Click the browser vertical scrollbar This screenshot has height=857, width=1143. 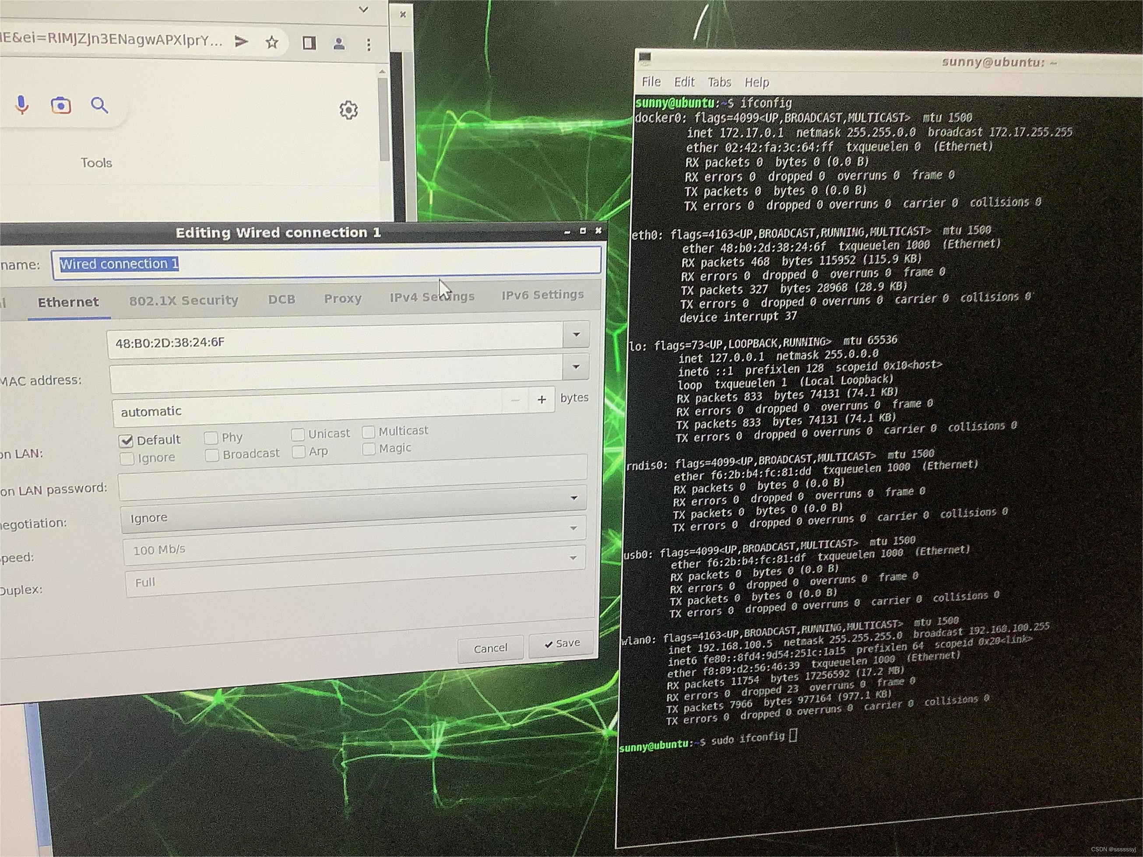383,119
